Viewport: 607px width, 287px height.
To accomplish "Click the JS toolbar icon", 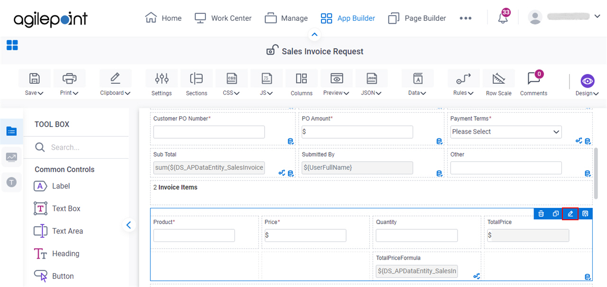I will click(x=267, y=78).
